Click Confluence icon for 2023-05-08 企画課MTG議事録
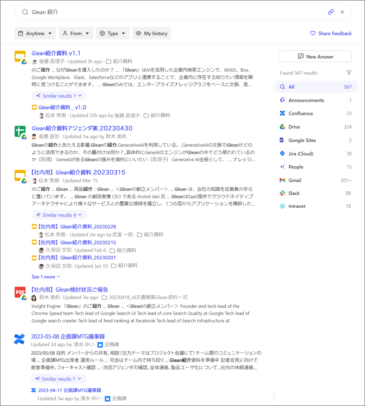Image resolution: width=365 pixels, height=406 pixels. [x=19, y=339]
